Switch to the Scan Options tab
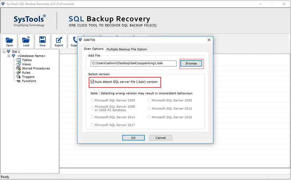 pyautogui.click(x=93, y=49)
